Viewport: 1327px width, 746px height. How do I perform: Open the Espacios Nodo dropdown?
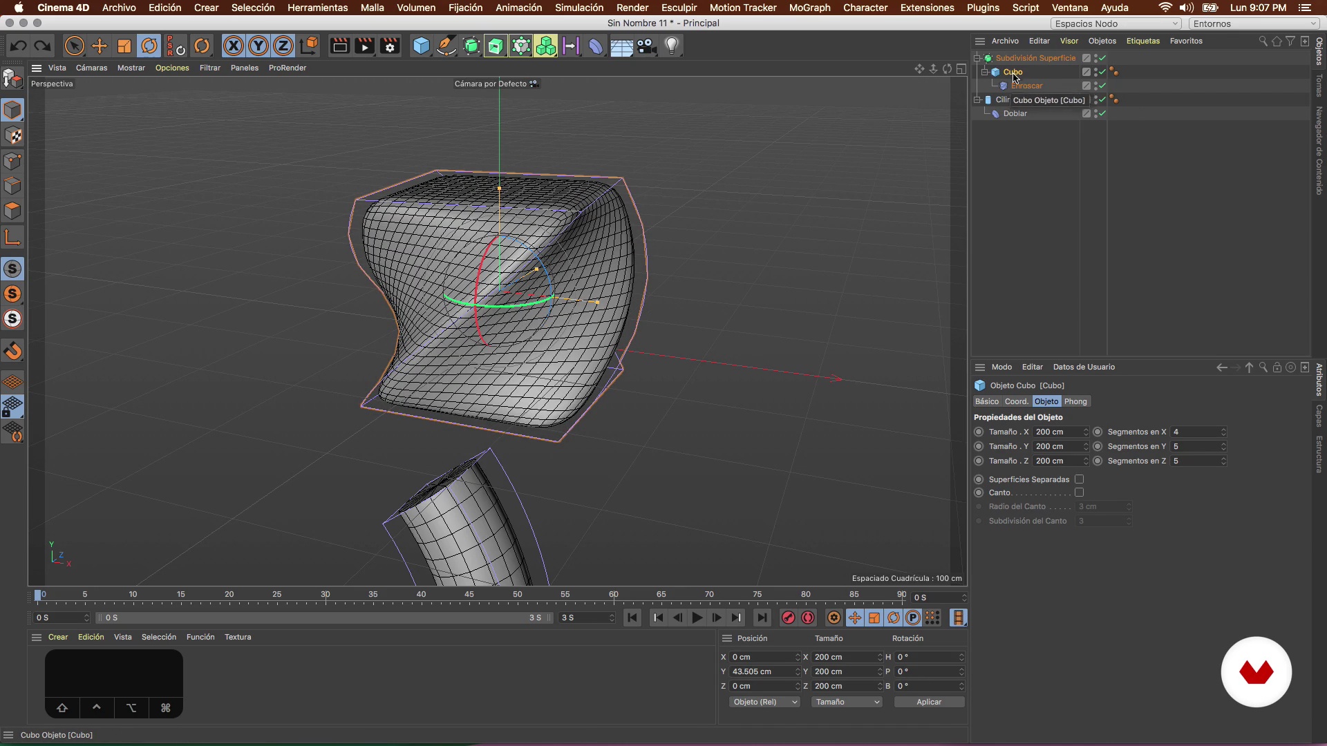[1116, 23]
